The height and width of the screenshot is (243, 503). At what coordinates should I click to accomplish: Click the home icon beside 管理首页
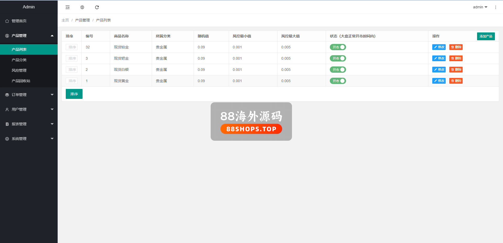coord(7,21)
